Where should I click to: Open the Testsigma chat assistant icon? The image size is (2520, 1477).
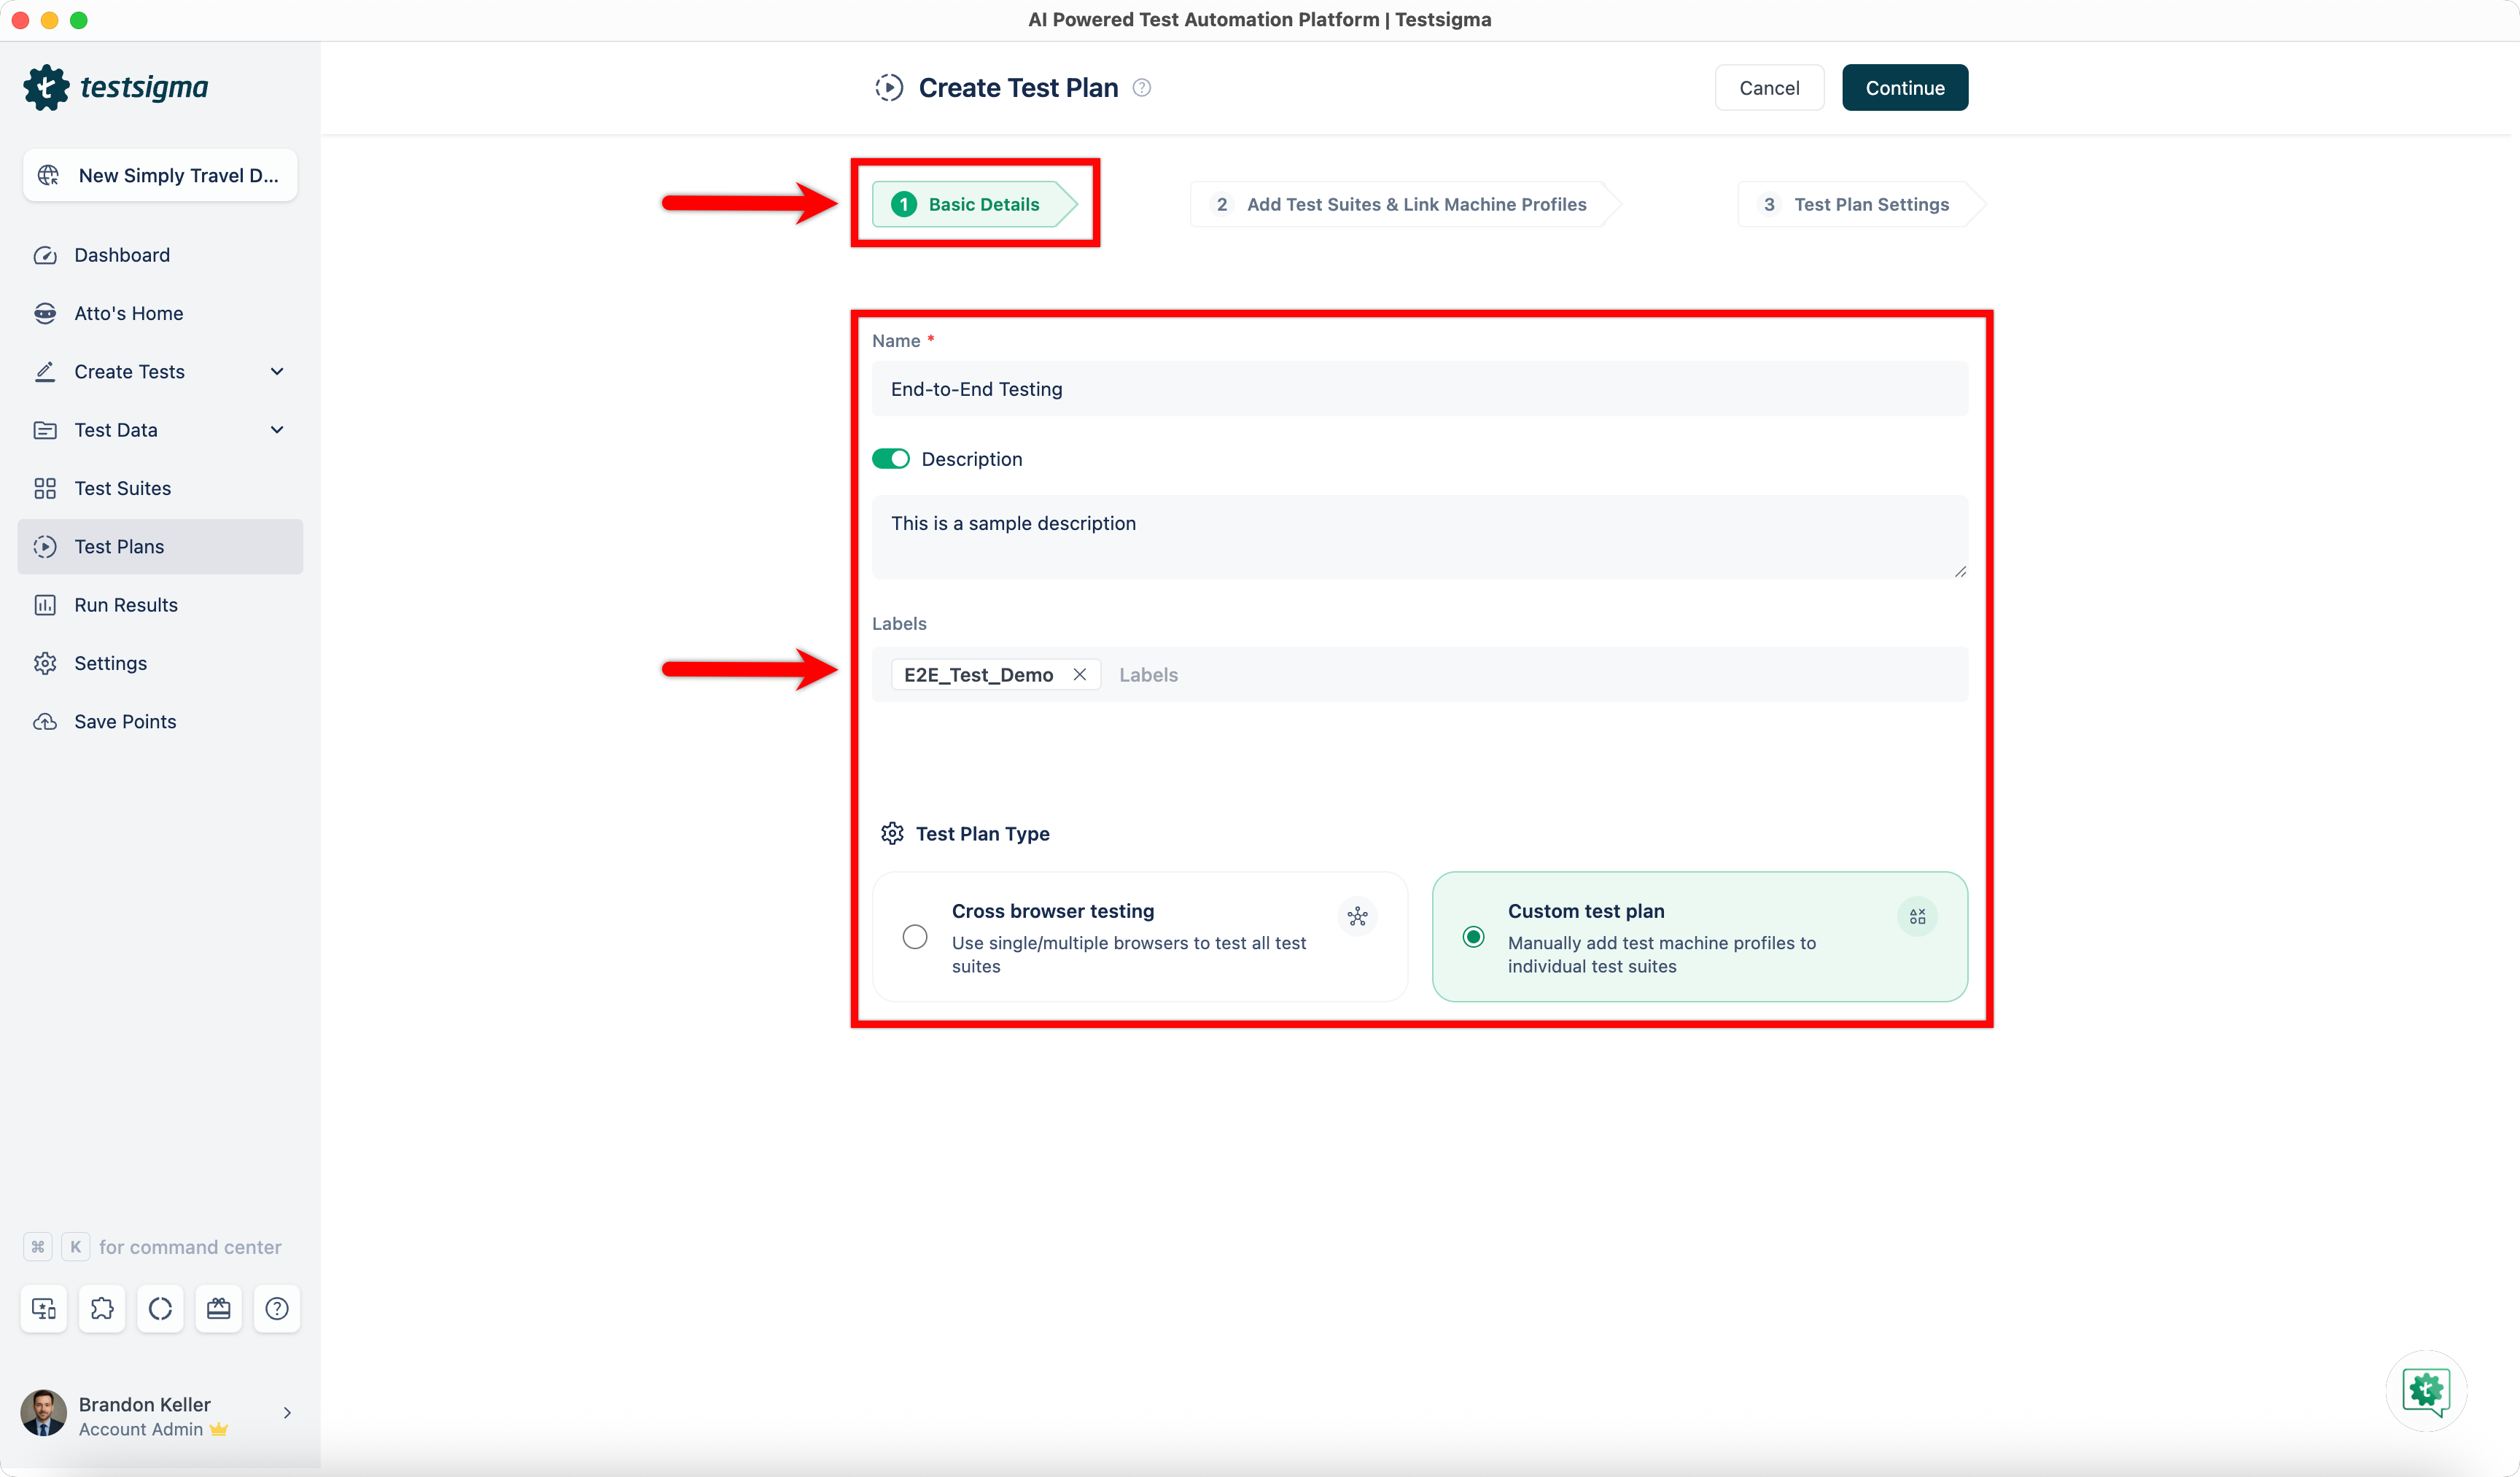coord(2425,1390)
